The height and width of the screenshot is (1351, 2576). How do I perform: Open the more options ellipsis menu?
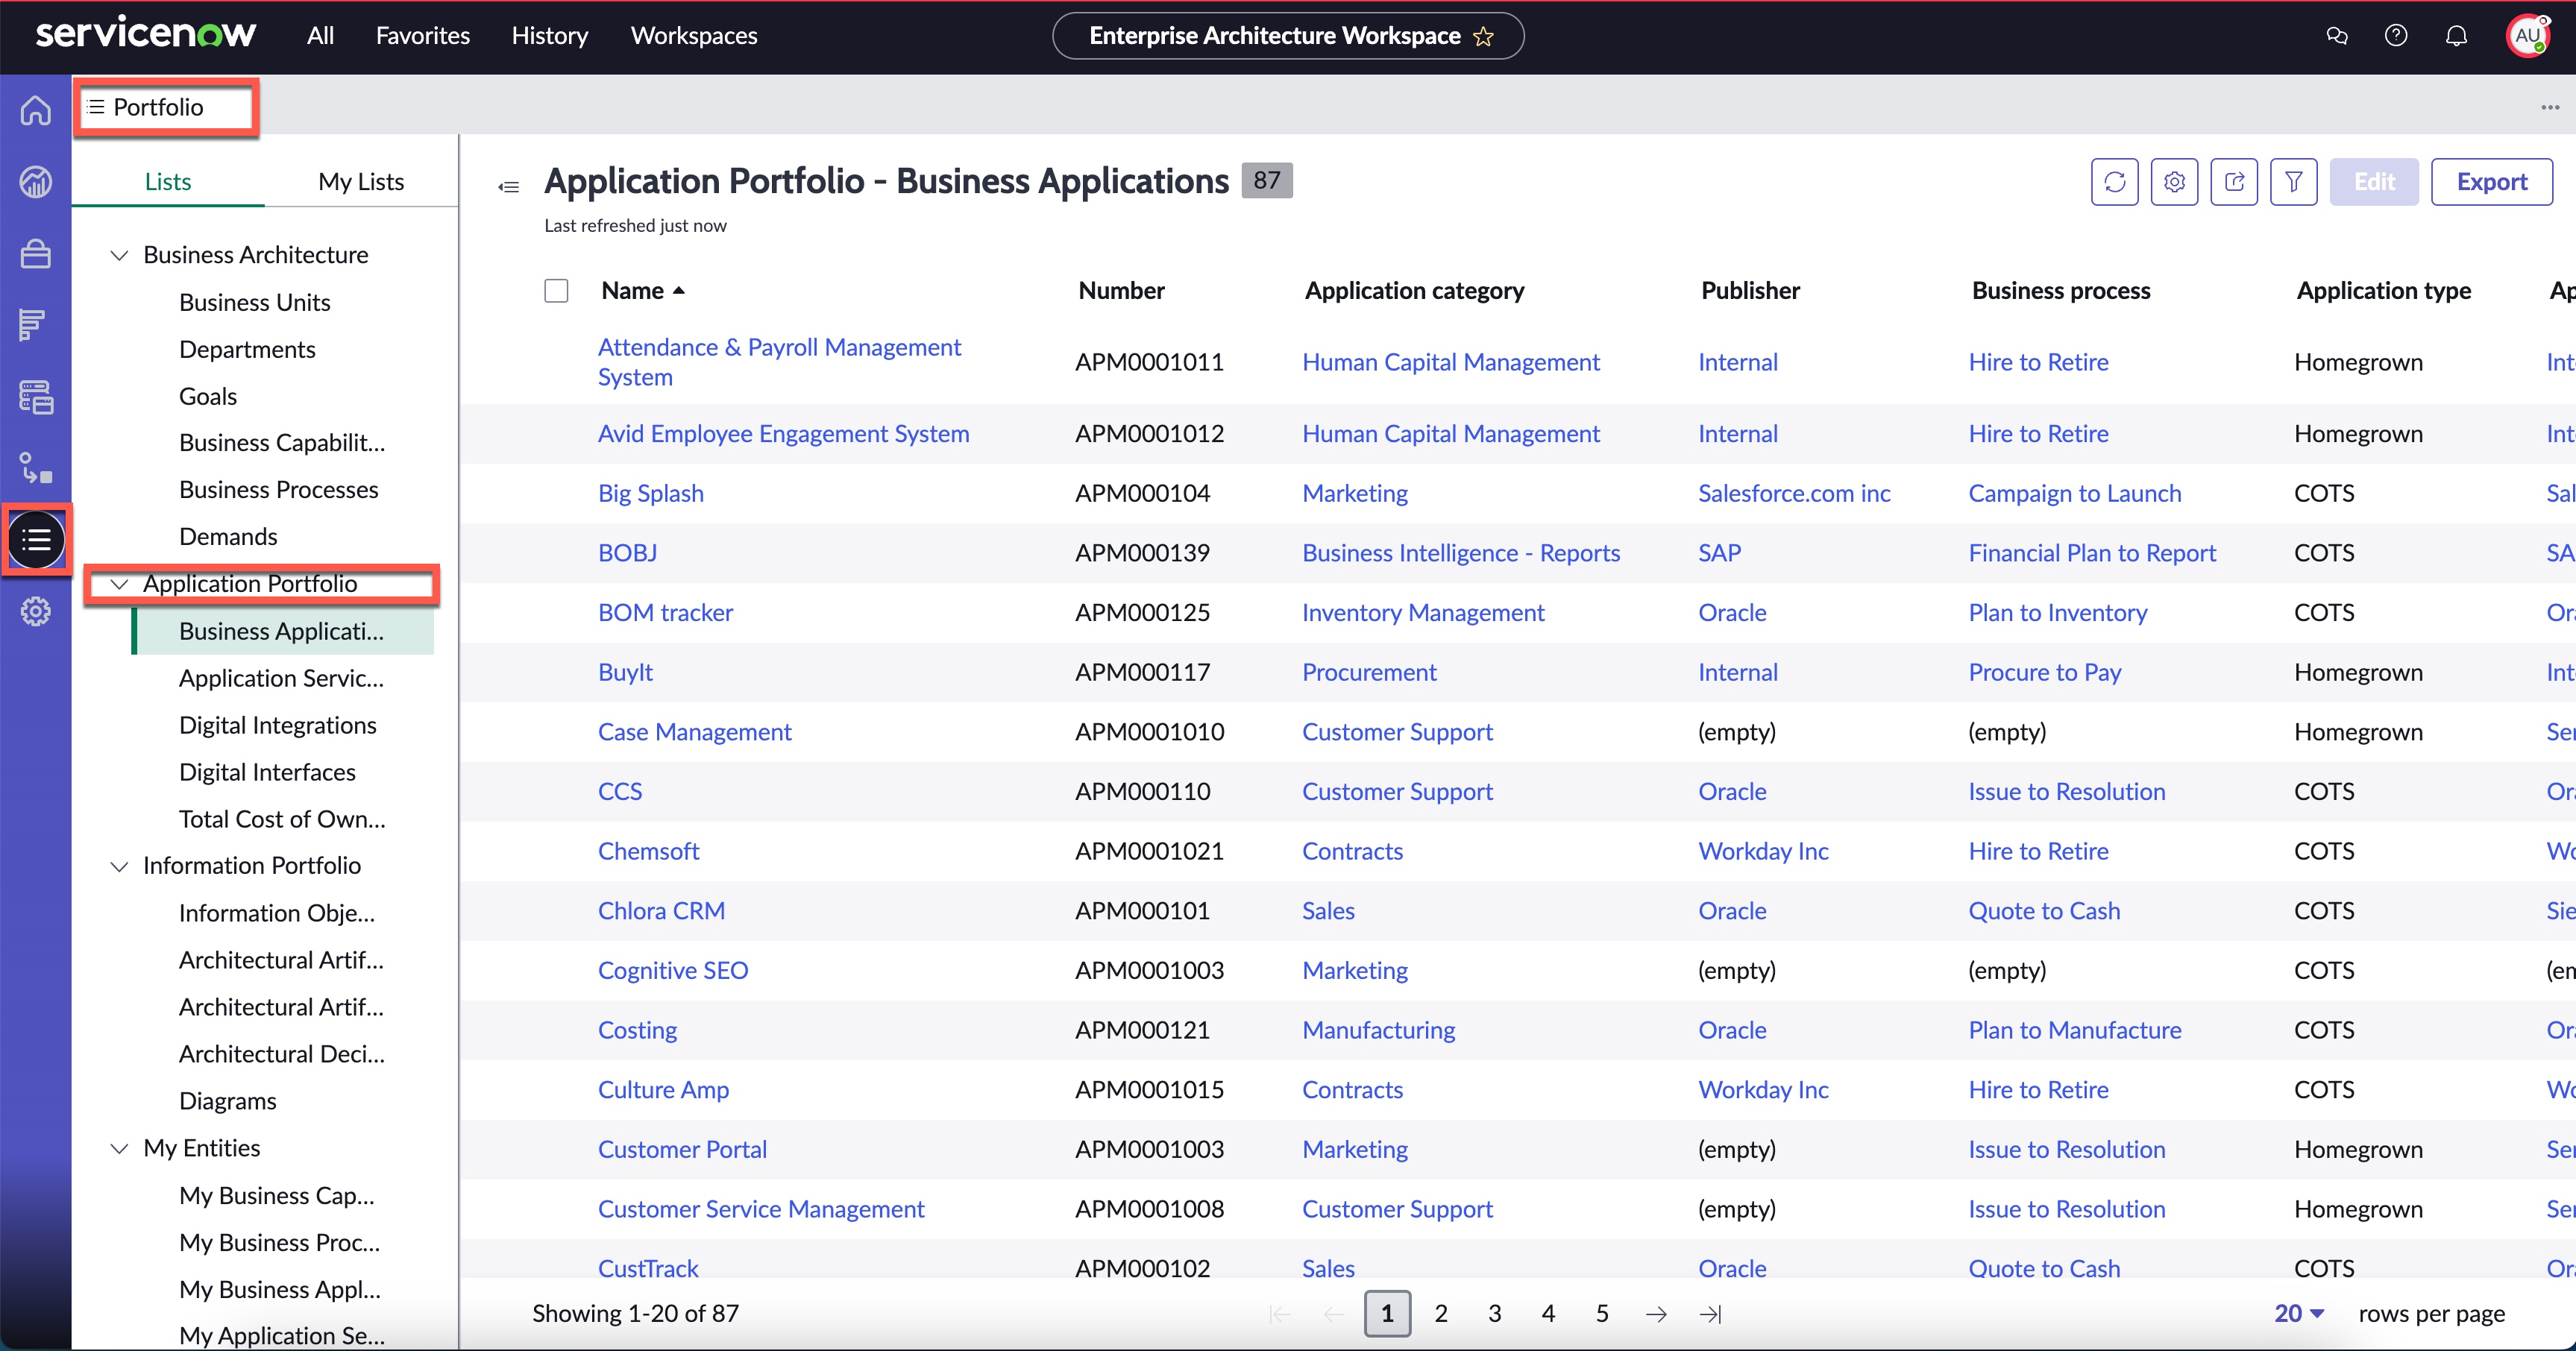coord(2550,107)
